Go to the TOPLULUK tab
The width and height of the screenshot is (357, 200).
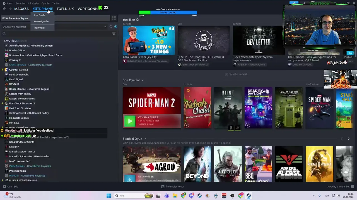(x=65, y=9)
